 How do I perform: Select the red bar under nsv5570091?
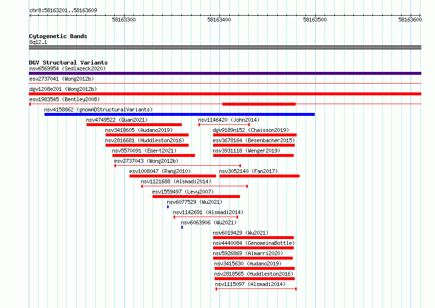click(x=153, y=155)
